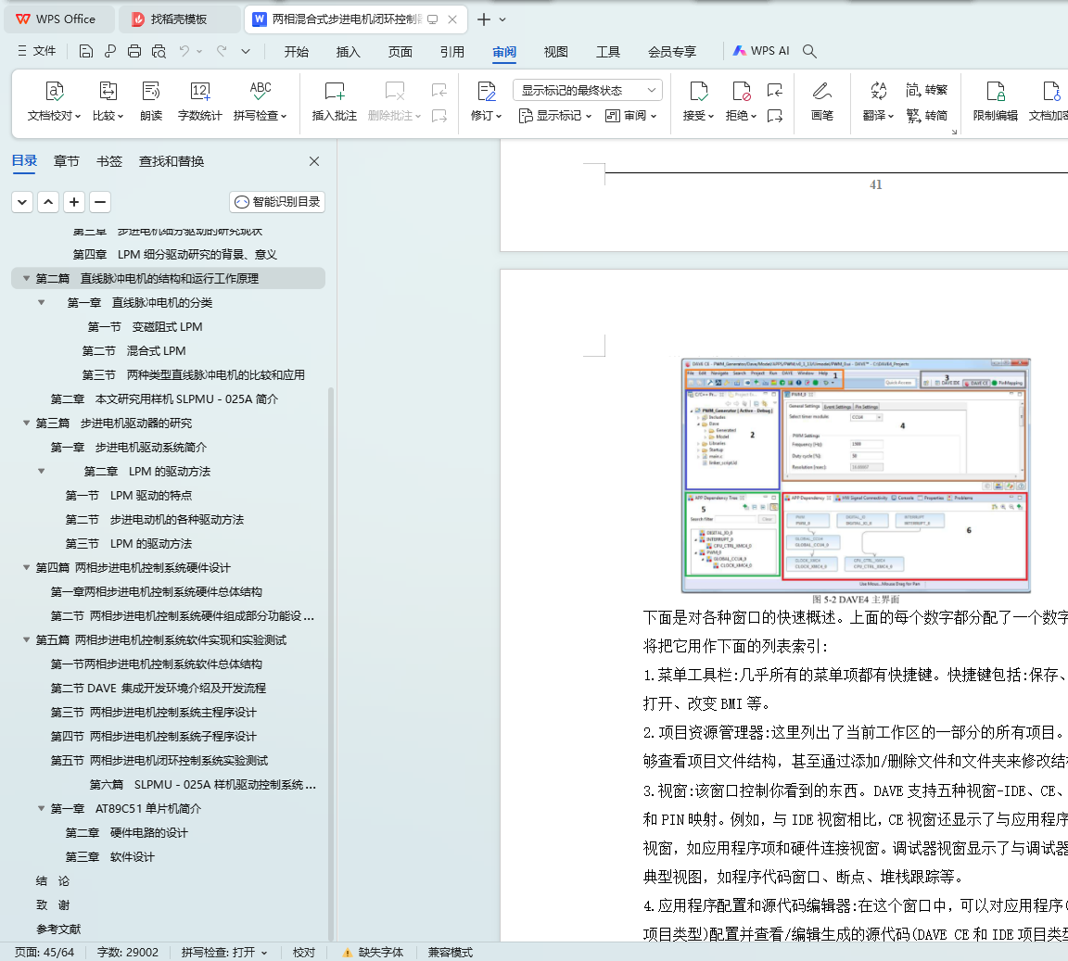
Task: Open the 开始 ribbon tab
Action: [x=297, y=52]
